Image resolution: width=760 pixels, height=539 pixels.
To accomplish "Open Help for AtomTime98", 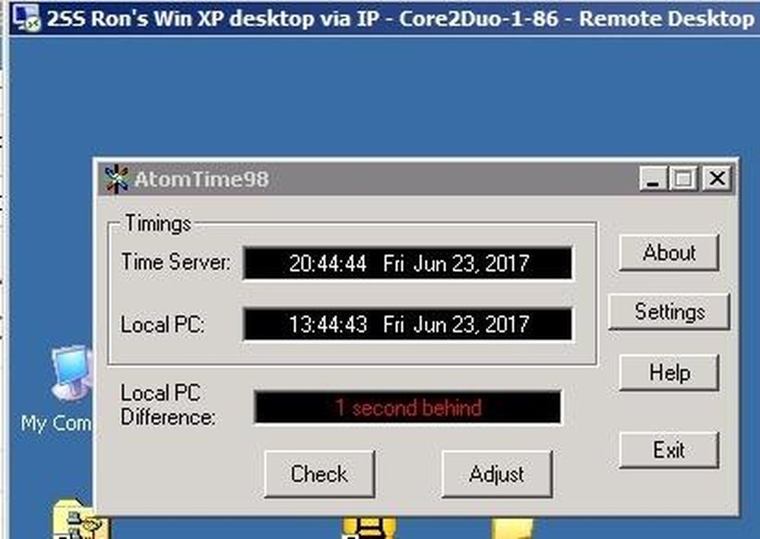I will 669,373.
